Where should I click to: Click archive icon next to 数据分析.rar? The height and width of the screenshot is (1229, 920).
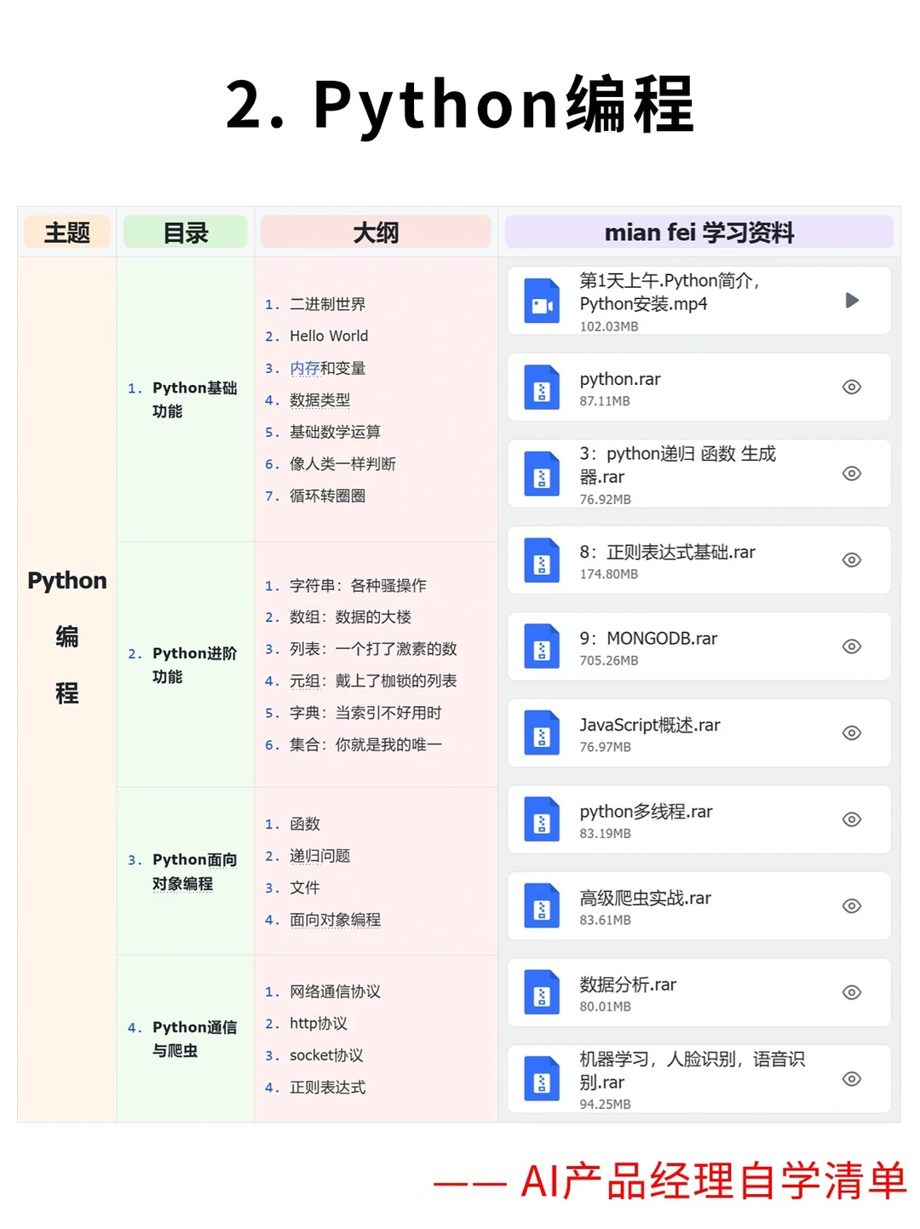click(542, 993)
